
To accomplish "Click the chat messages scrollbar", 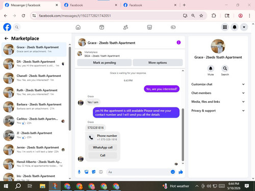I will click(x=183, y=134).
